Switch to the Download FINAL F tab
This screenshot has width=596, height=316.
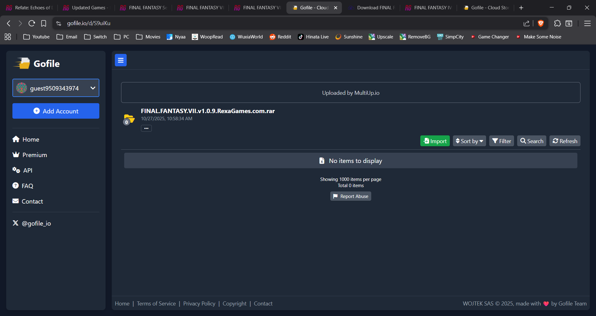372,8
